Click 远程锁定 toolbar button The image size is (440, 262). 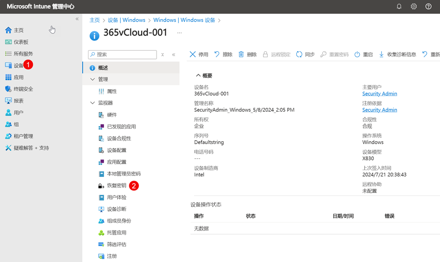tap(277, 54)
